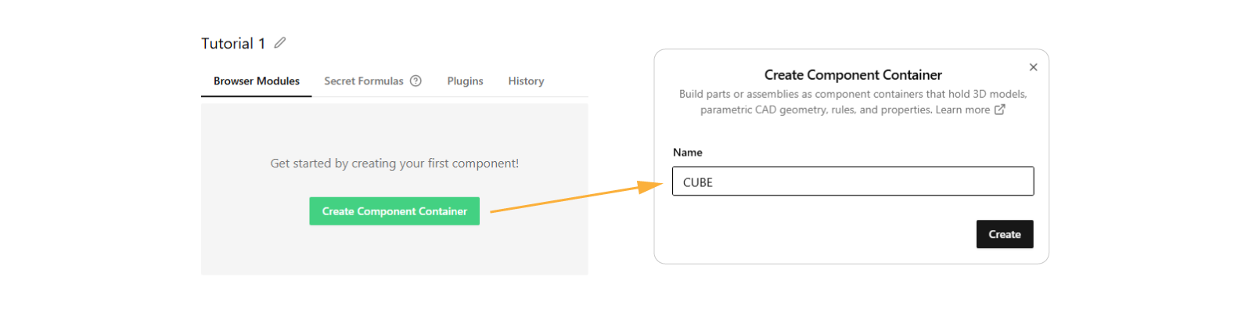
Task: Click the black Create button
Action: click(x=1004, y=234)
